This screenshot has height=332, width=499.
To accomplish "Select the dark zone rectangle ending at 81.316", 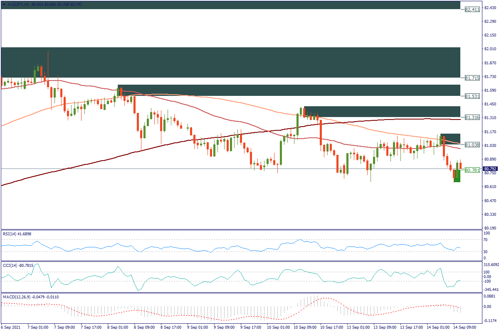I will click(x=382, y=112).
